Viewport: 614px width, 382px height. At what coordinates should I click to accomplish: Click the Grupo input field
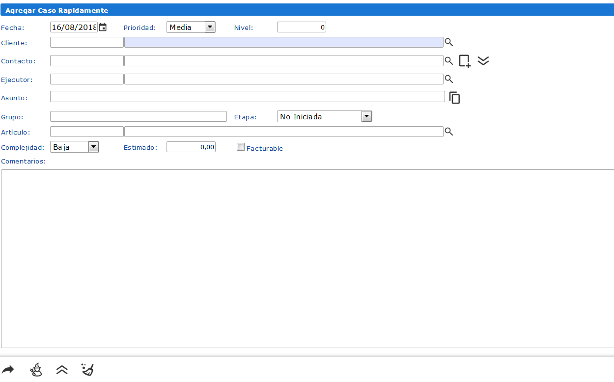pyautogui.click(x=138, y=116)
